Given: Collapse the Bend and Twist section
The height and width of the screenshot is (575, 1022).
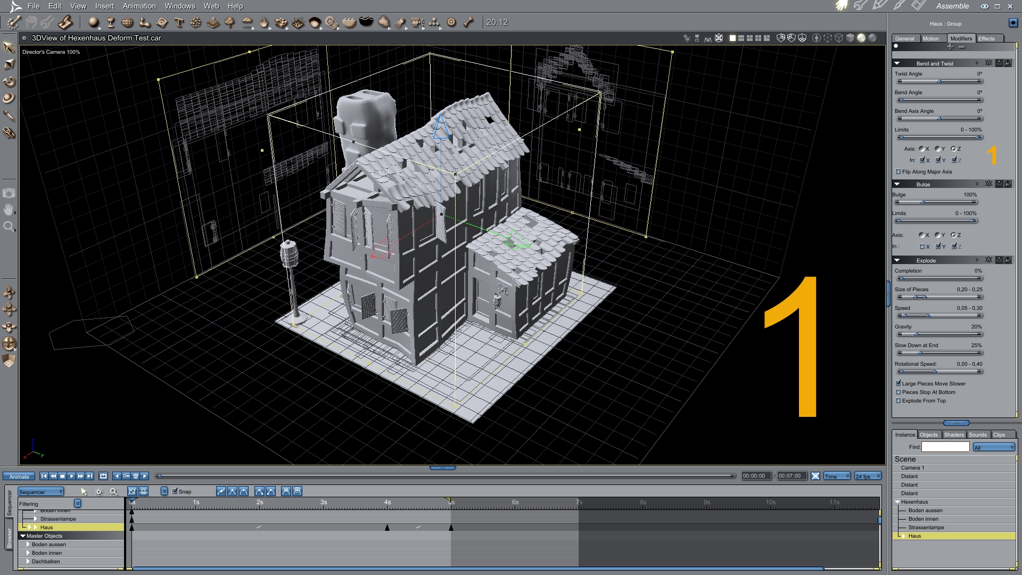Looking at the screenshot, I should [897, 63].
